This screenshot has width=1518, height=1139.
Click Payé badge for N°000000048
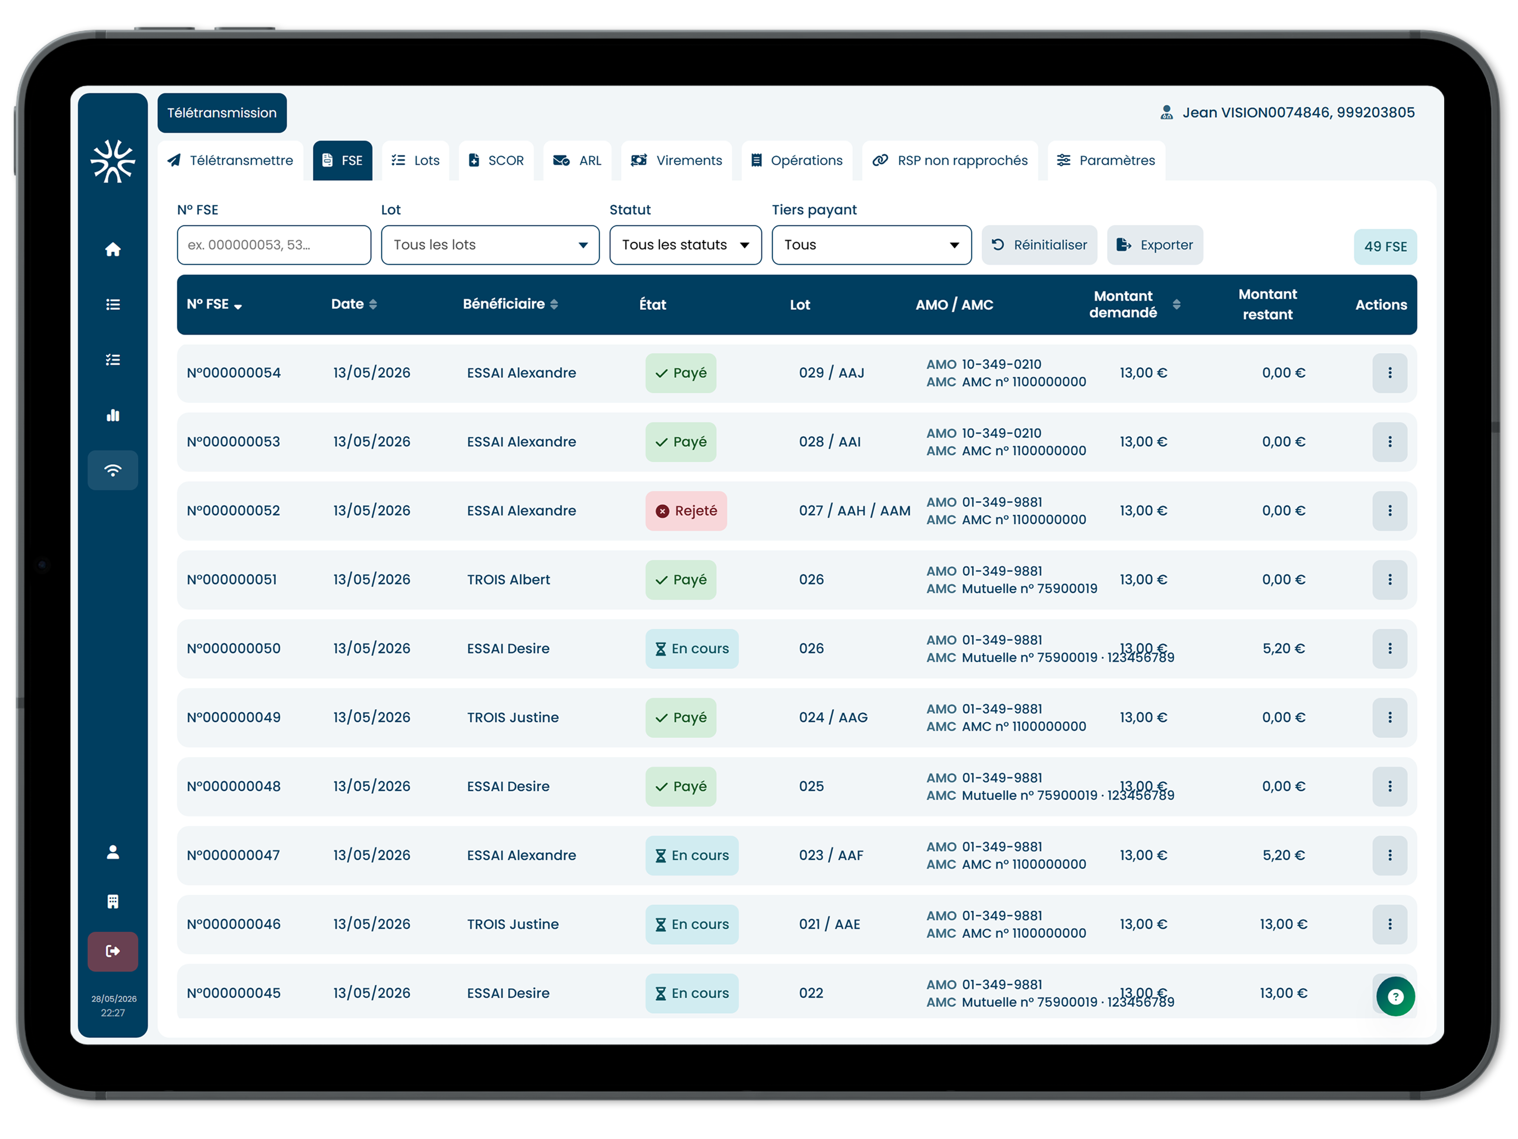click(x=681, y=786)
